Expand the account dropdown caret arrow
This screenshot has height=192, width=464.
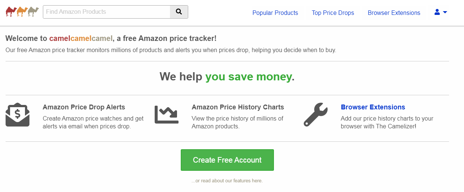coord(445,12)
